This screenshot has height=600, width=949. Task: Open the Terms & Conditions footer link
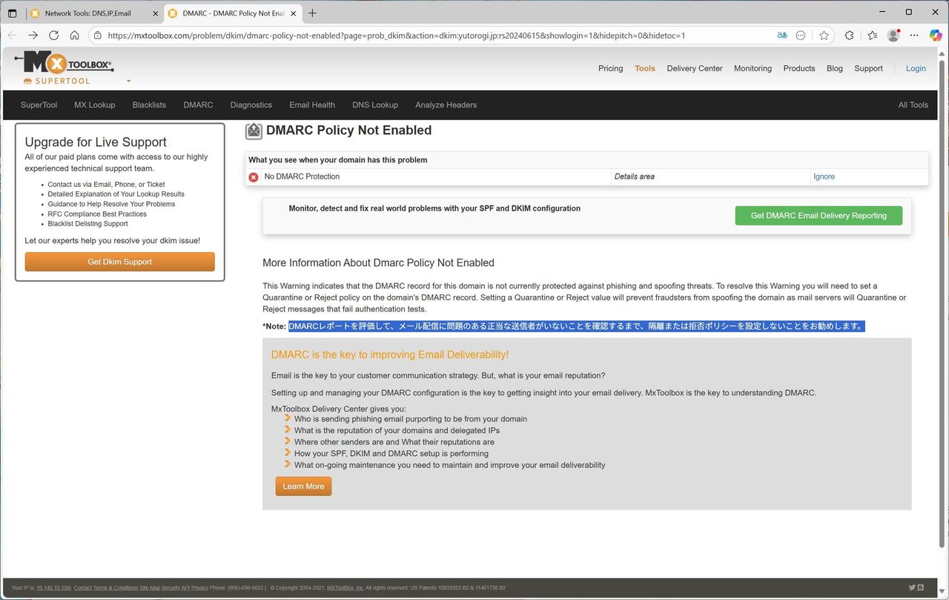(x=116, y=588)
